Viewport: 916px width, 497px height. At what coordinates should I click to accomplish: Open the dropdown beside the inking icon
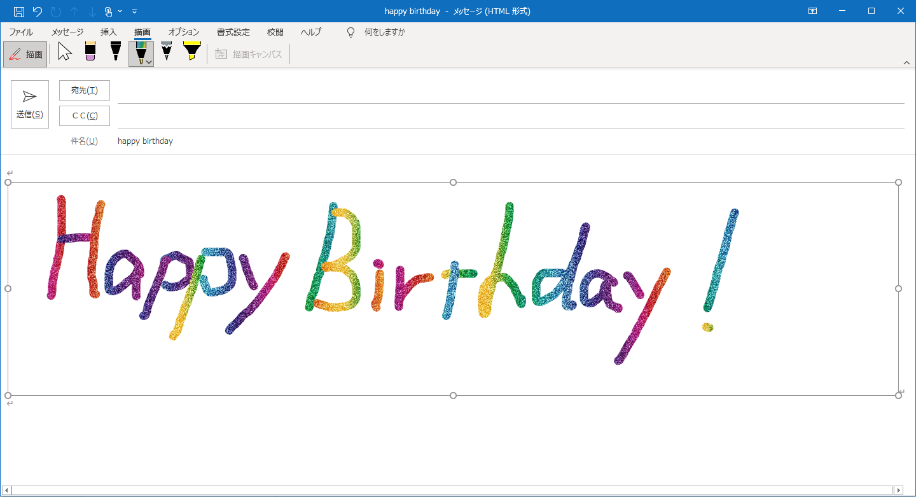(120, 11)
